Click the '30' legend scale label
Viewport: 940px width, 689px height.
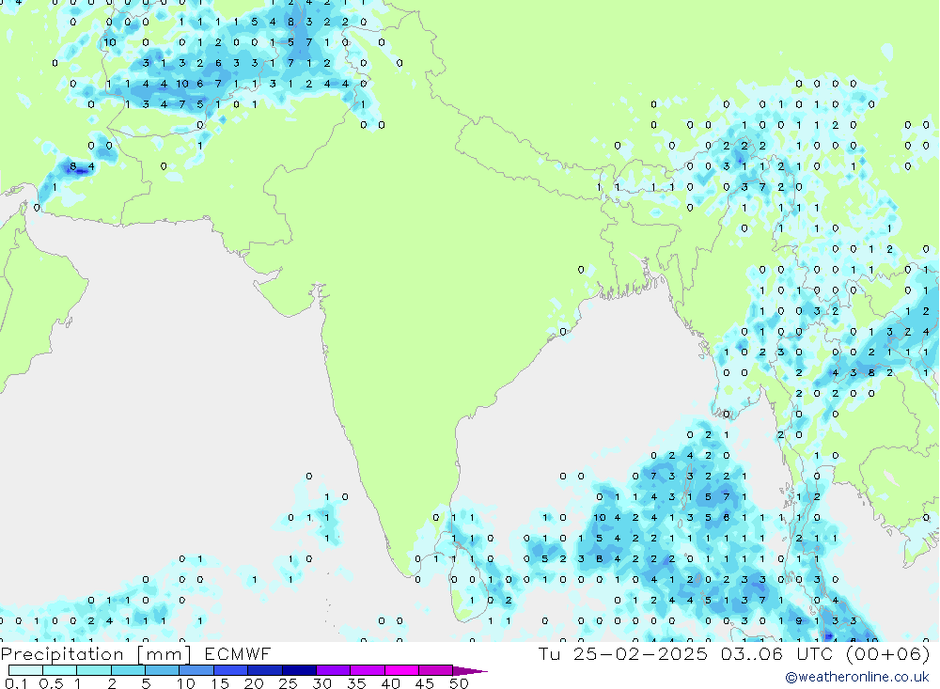pyautogui.click(x=322, y=683)
